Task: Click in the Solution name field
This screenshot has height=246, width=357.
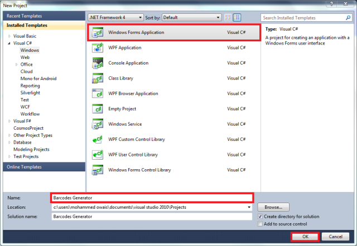Action: click(152, 217)
